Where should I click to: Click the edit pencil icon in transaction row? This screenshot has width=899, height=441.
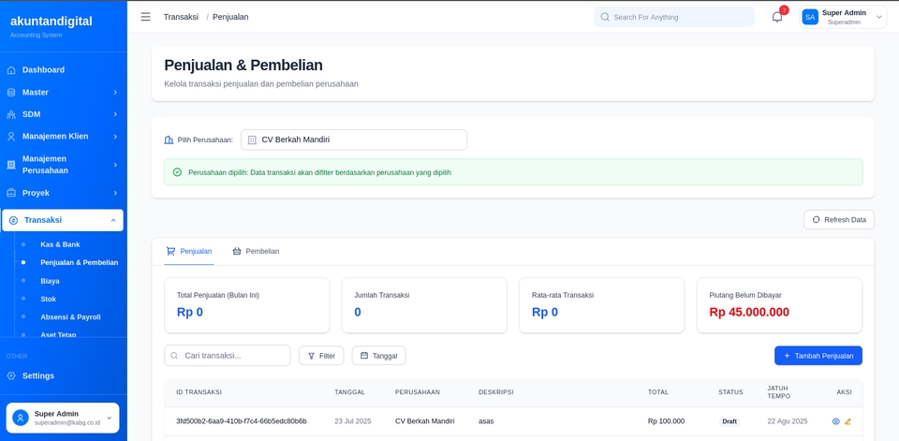coord(848,421)
